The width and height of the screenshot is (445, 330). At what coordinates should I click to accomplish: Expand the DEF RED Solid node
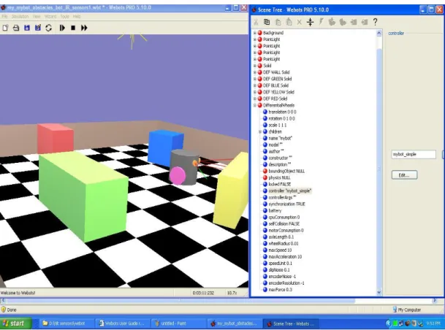tap(255, 99)
